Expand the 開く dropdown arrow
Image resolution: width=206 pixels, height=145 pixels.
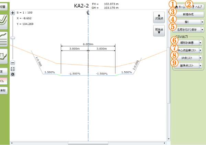(203, 22)
